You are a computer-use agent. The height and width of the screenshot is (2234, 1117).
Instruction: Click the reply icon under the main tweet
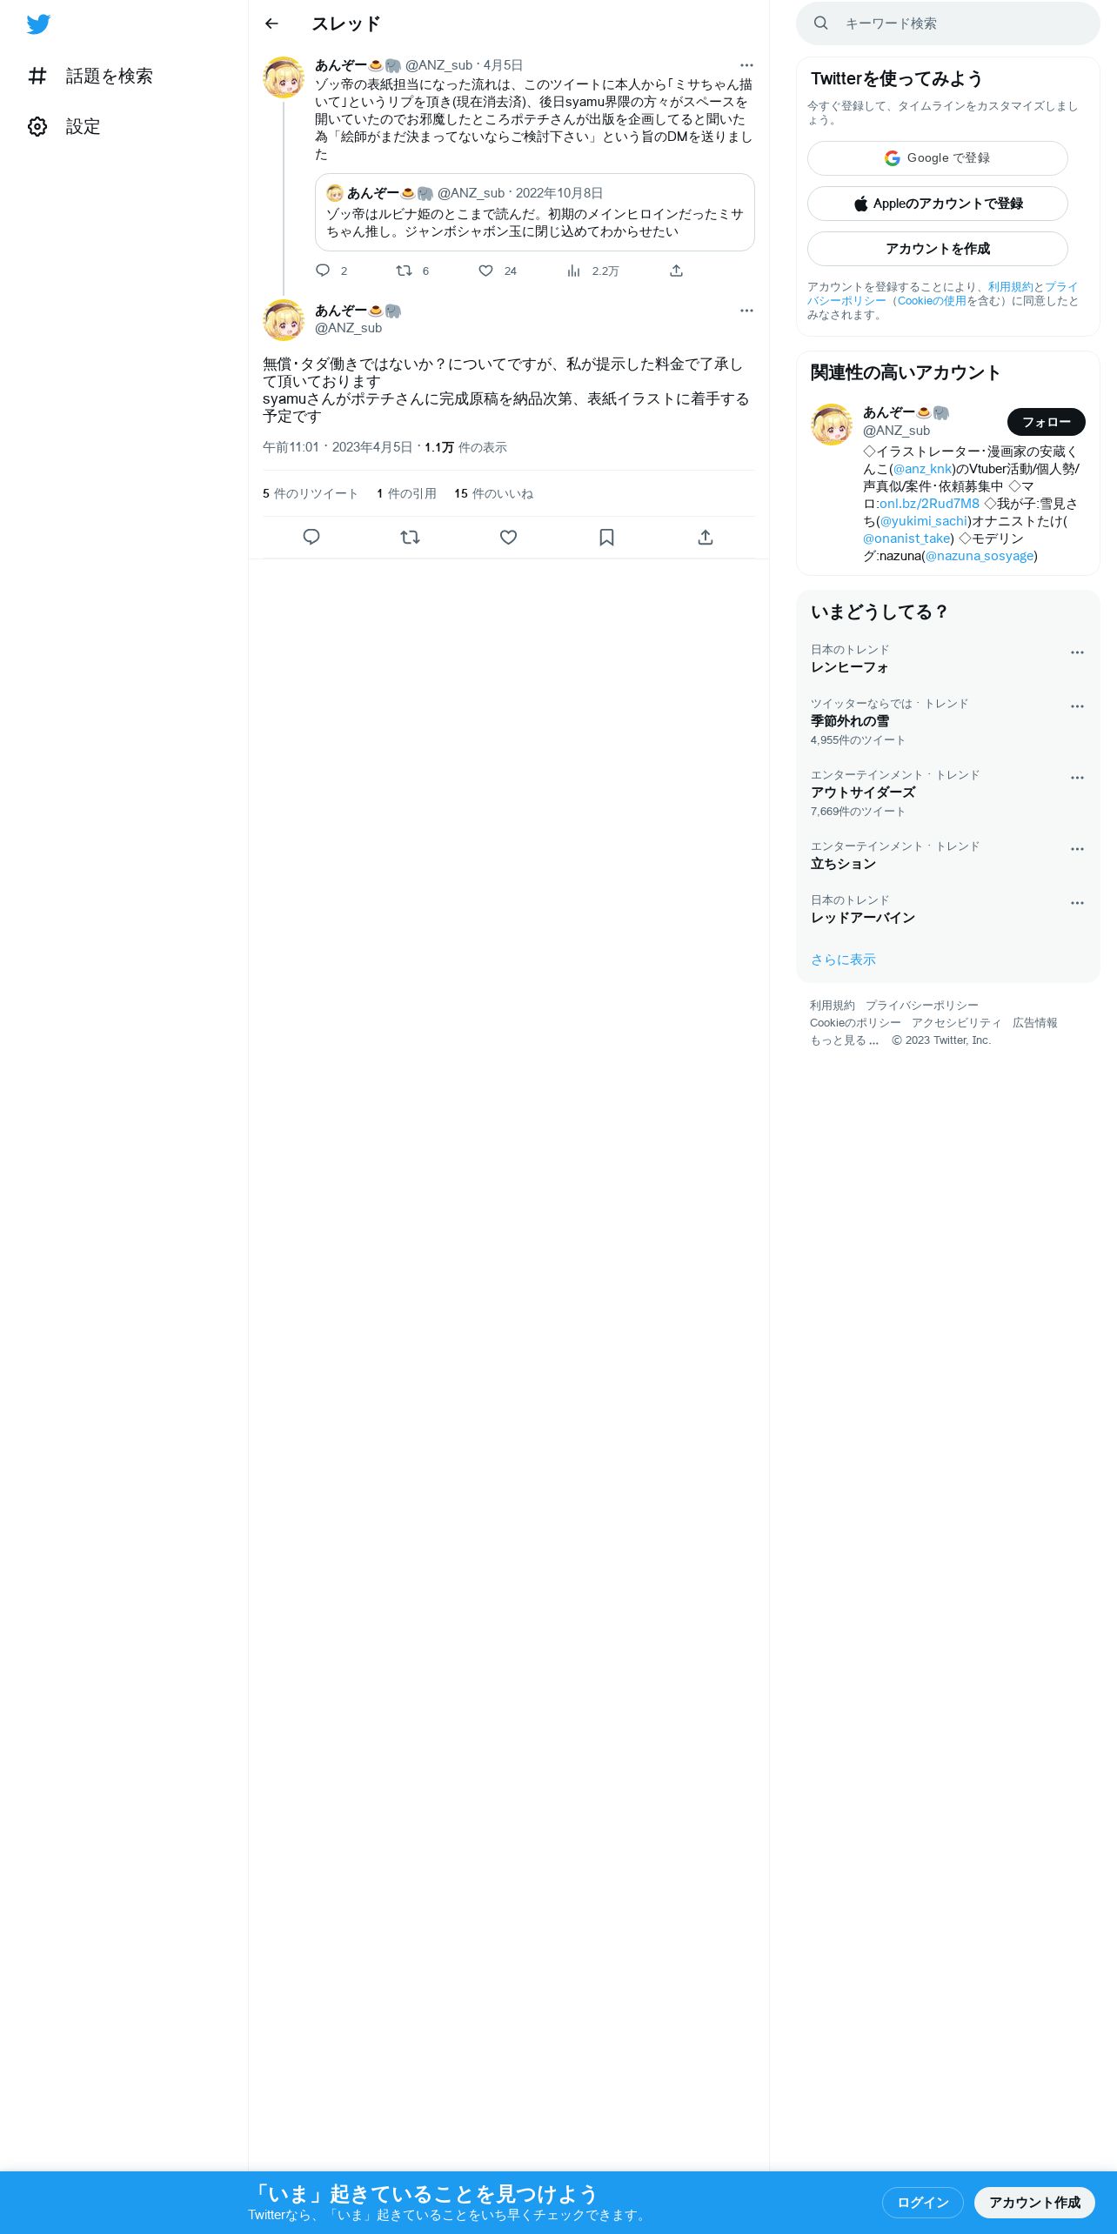pyautogui.click(x=311, y=537)
